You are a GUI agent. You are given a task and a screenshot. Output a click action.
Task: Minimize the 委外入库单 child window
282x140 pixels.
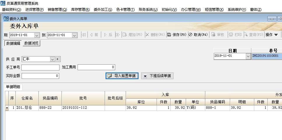(x=272, y=19)
